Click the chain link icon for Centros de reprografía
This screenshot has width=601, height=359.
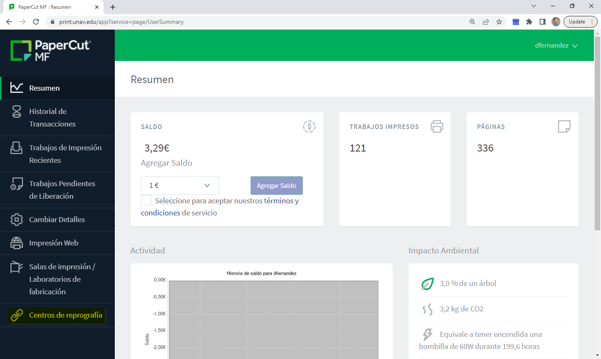click(17, 315)
